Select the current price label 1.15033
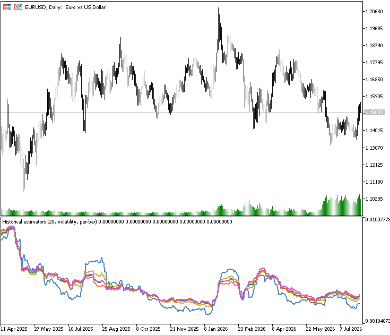 (374, 112)
